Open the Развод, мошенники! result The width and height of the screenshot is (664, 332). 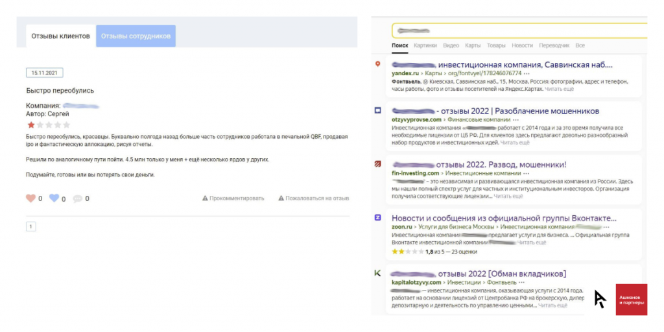(x=479, y=165)
